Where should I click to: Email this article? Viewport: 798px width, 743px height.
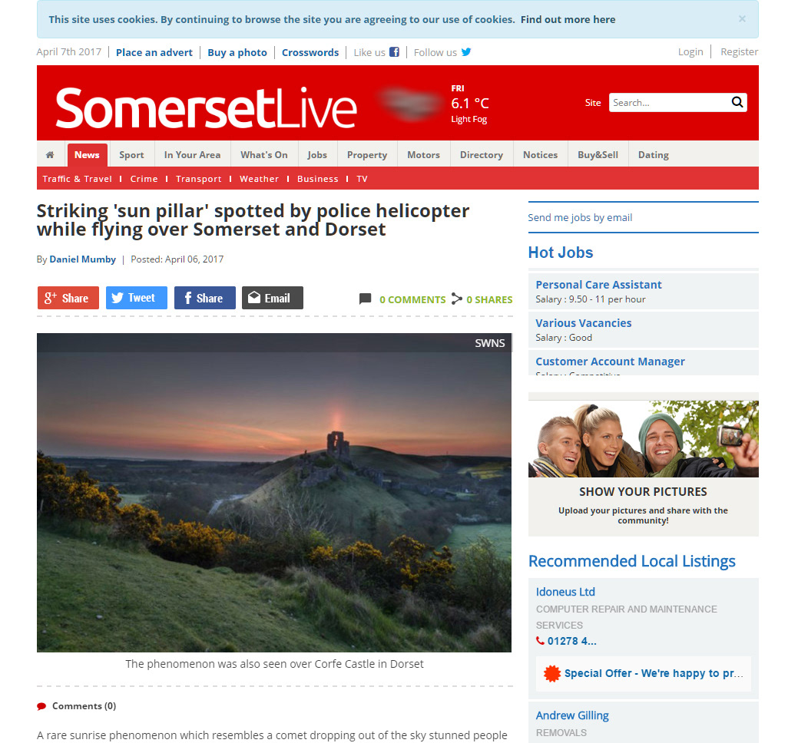pyautogui.click(x=273, y=298)
